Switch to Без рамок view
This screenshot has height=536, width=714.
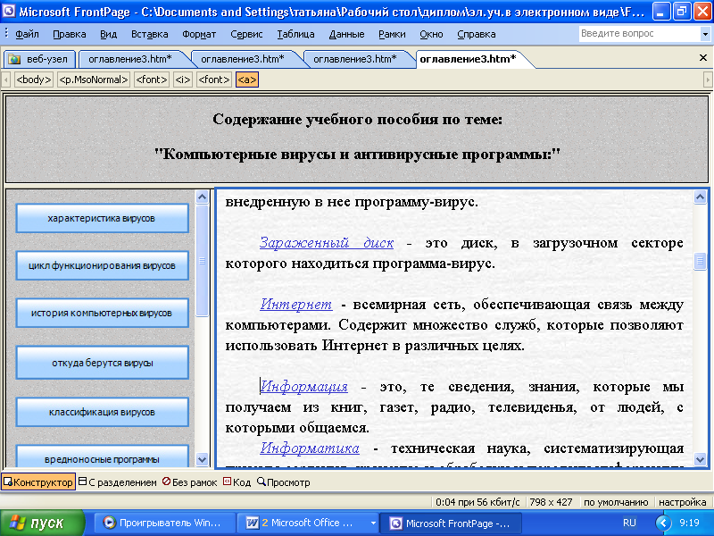189,482
